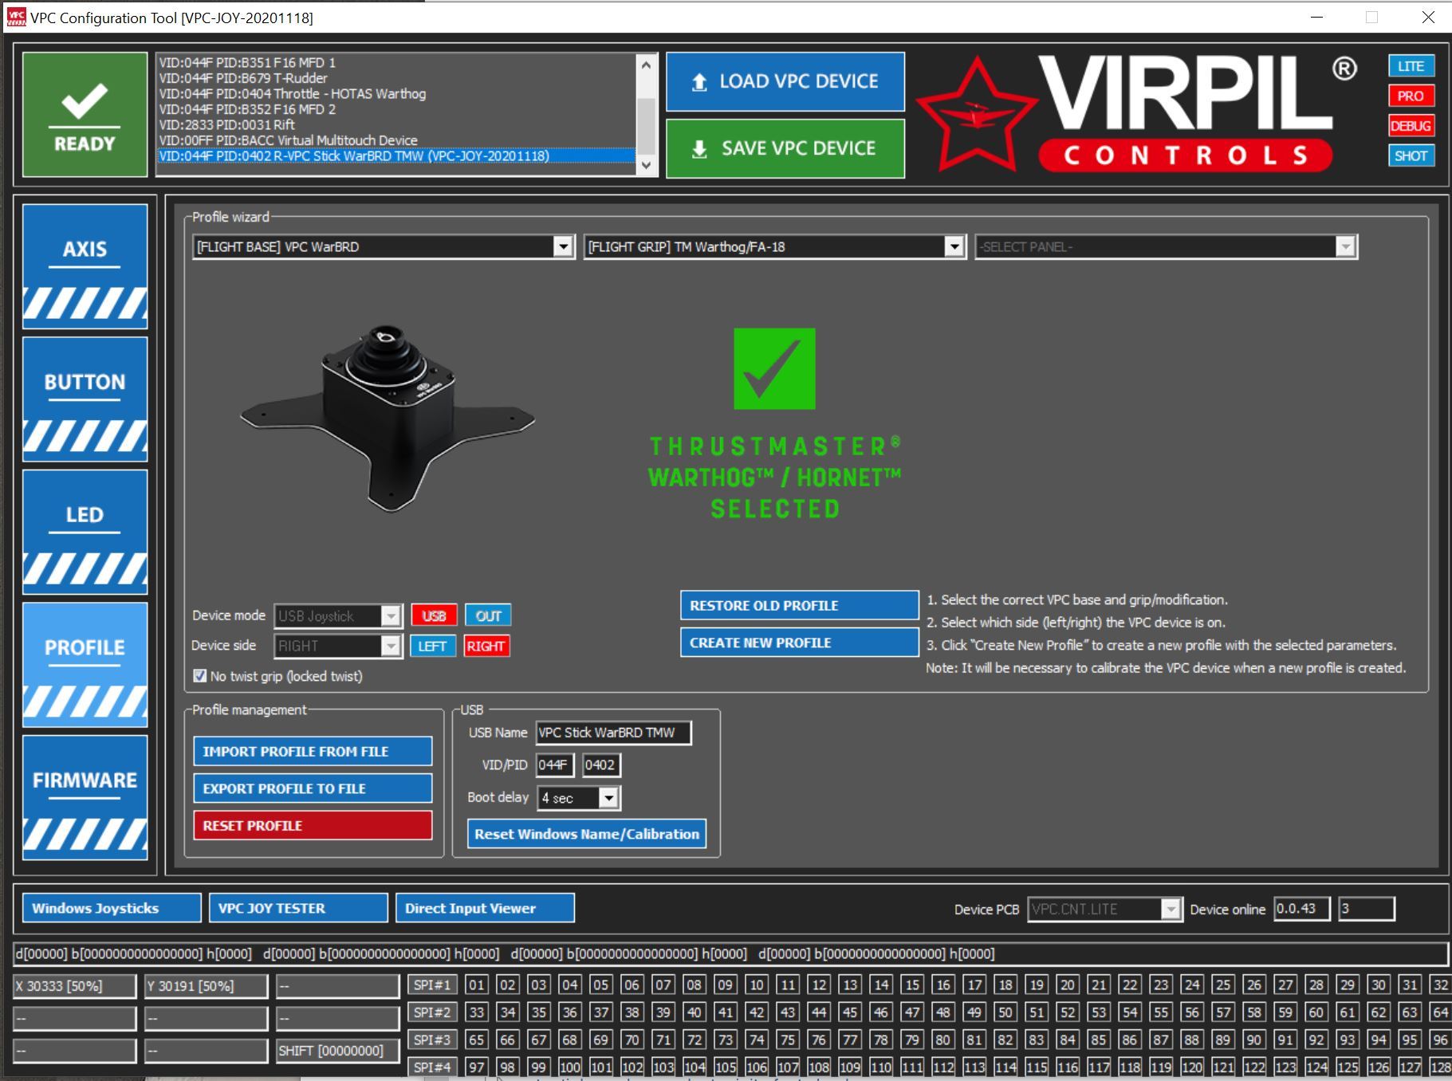Click the Y axis value 30191 field
The image size is (1452, 1081).
pyautogui.click(x=207, y=986)
